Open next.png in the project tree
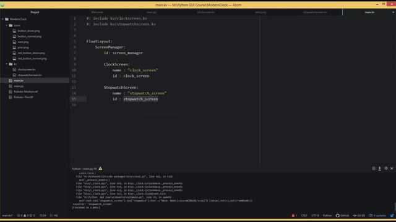Viewport: 396px width, 222px height. click(x=23, y=42)
